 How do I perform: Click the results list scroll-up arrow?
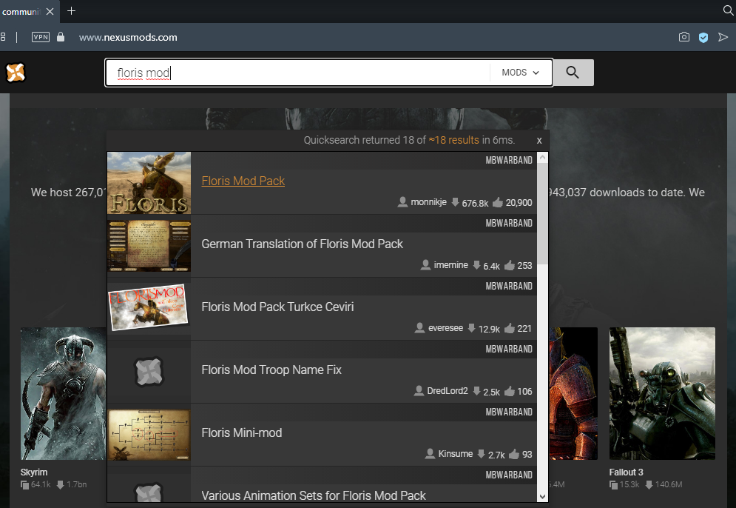(x=543, y=158)
